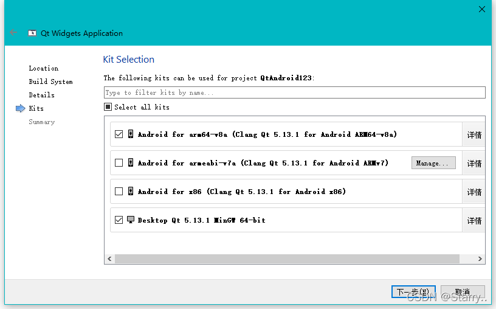Click the Android device icon for x86 kit
Viewport: 496px width, 309px height.
(x=130, y=191)
